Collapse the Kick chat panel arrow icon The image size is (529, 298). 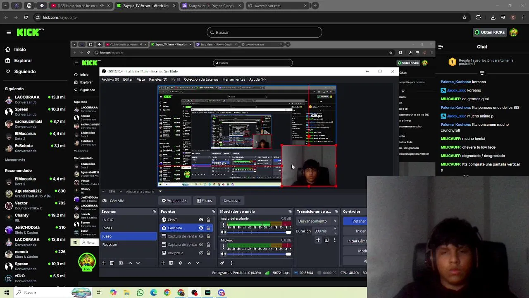441,47
